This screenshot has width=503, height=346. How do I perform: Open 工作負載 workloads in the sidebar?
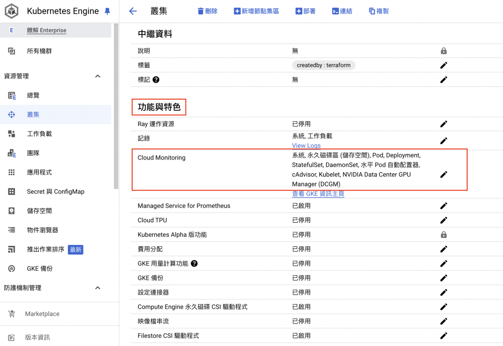pyautogui.click(x=56, y=133)
